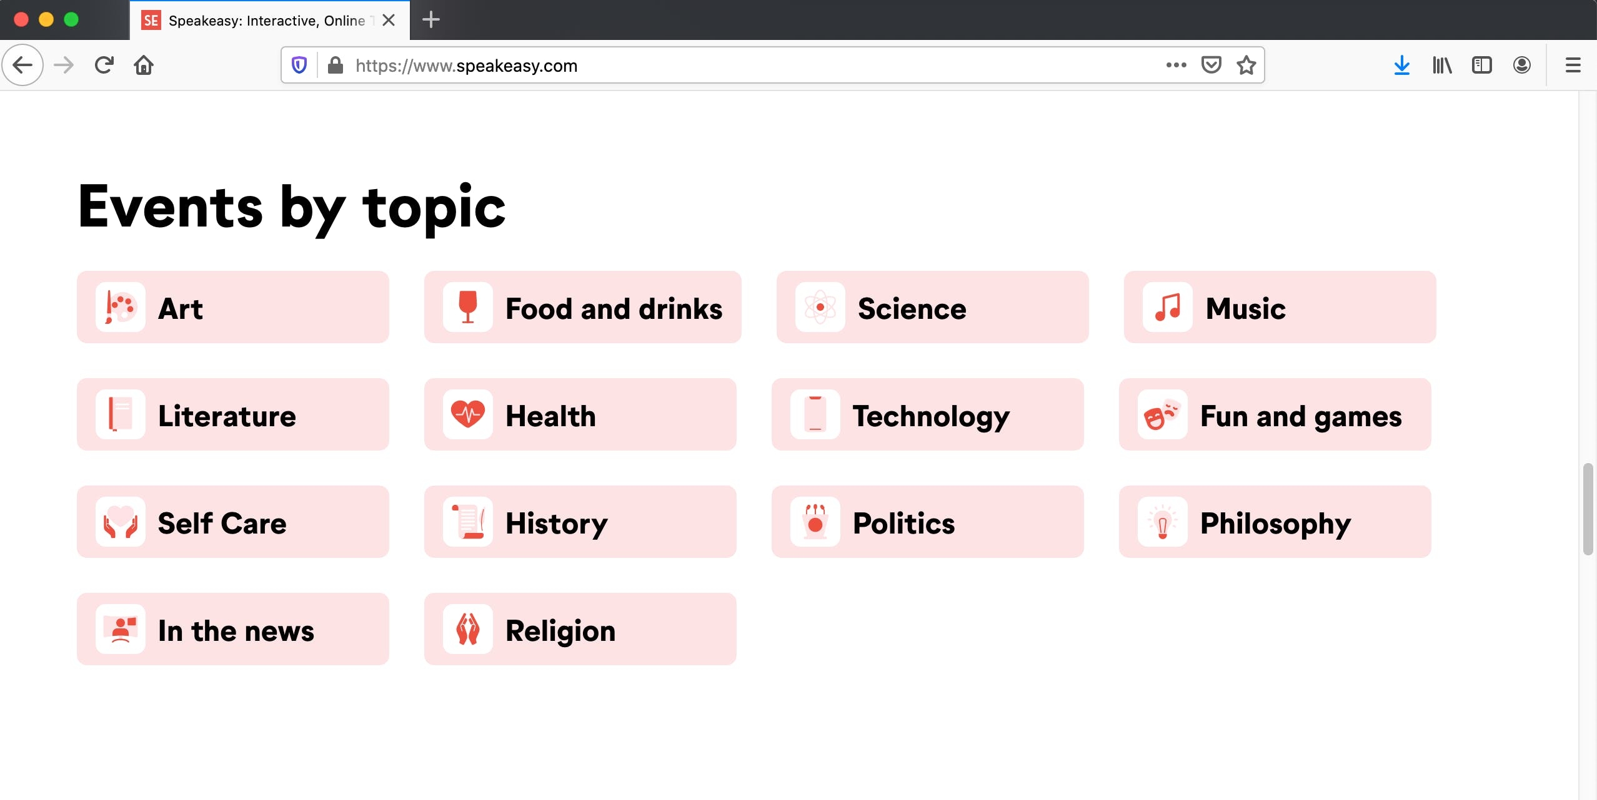Toggle the sidebar view icon
The width and height of the screenshot is (1597, 800).
pyautogui.click(x=1481, y=65)
